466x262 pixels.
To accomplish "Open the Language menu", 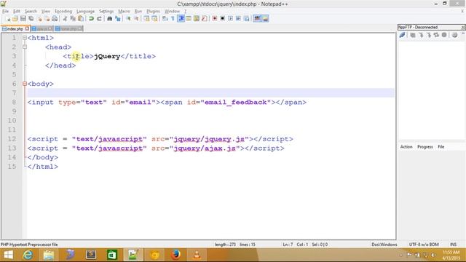I will (x=85, y=12).
